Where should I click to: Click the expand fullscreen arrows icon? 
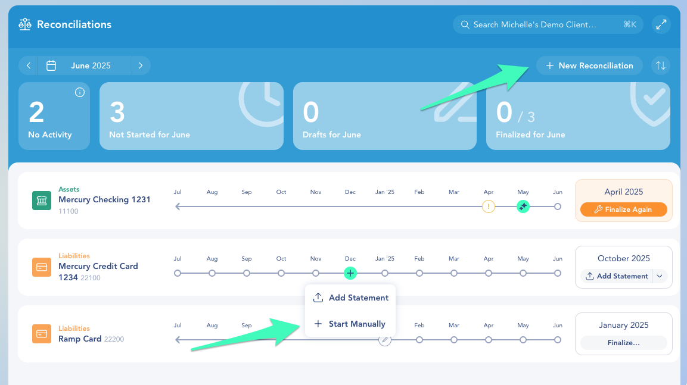pyautogui.click(x=661, y=24)
